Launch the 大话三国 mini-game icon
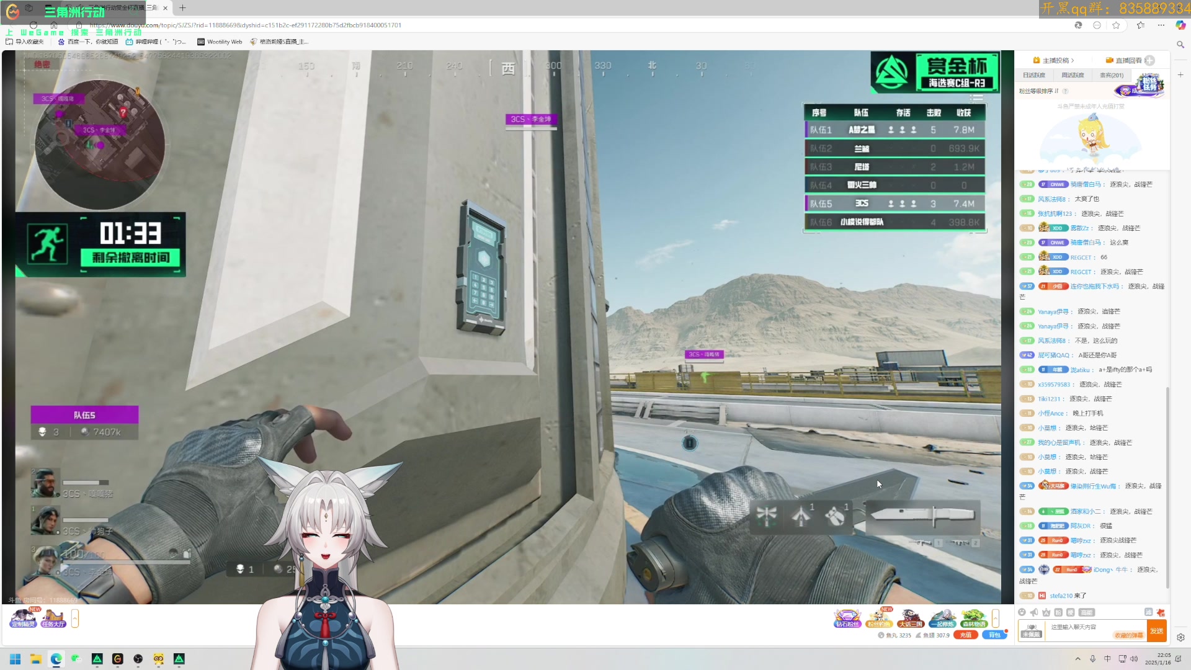1191x670 pixels. (911, 619)
